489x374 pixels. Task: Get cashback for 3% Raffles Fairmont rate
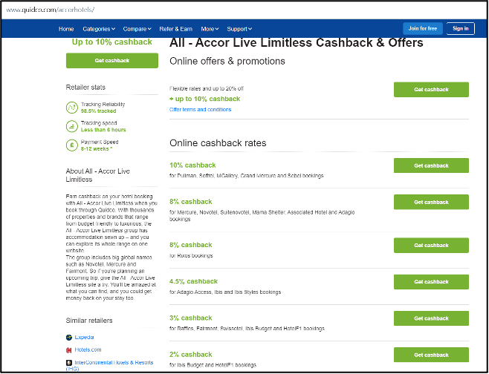(x=431, y=318)
